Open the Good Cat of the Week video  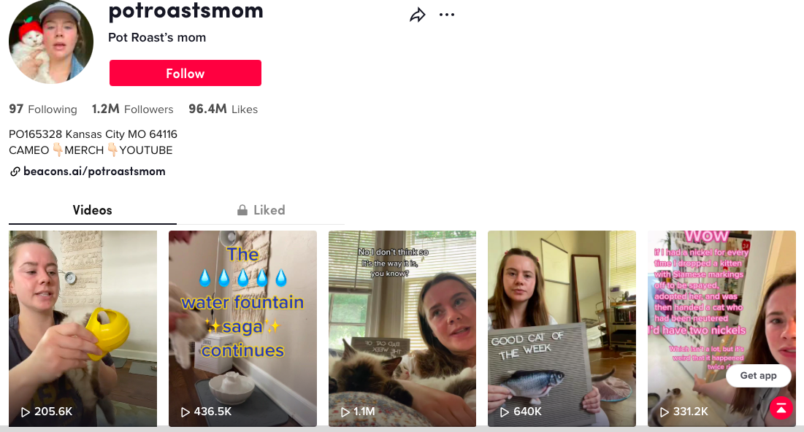click(x=562, y=328)
